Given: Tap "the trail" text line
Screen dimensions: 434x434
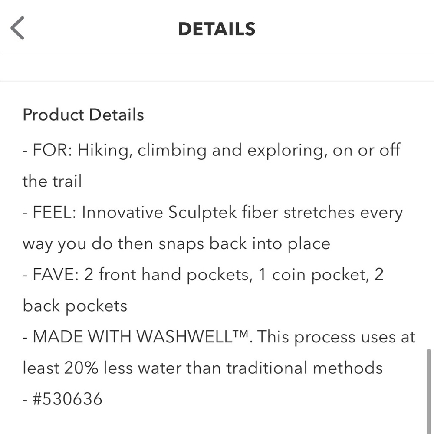Looking at the screenshot, I should point(52,181).
